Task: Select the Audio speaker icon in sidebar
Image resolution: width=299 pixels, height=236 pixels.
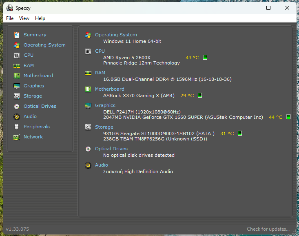Action: pyautogui.click(x=17, y=117)
